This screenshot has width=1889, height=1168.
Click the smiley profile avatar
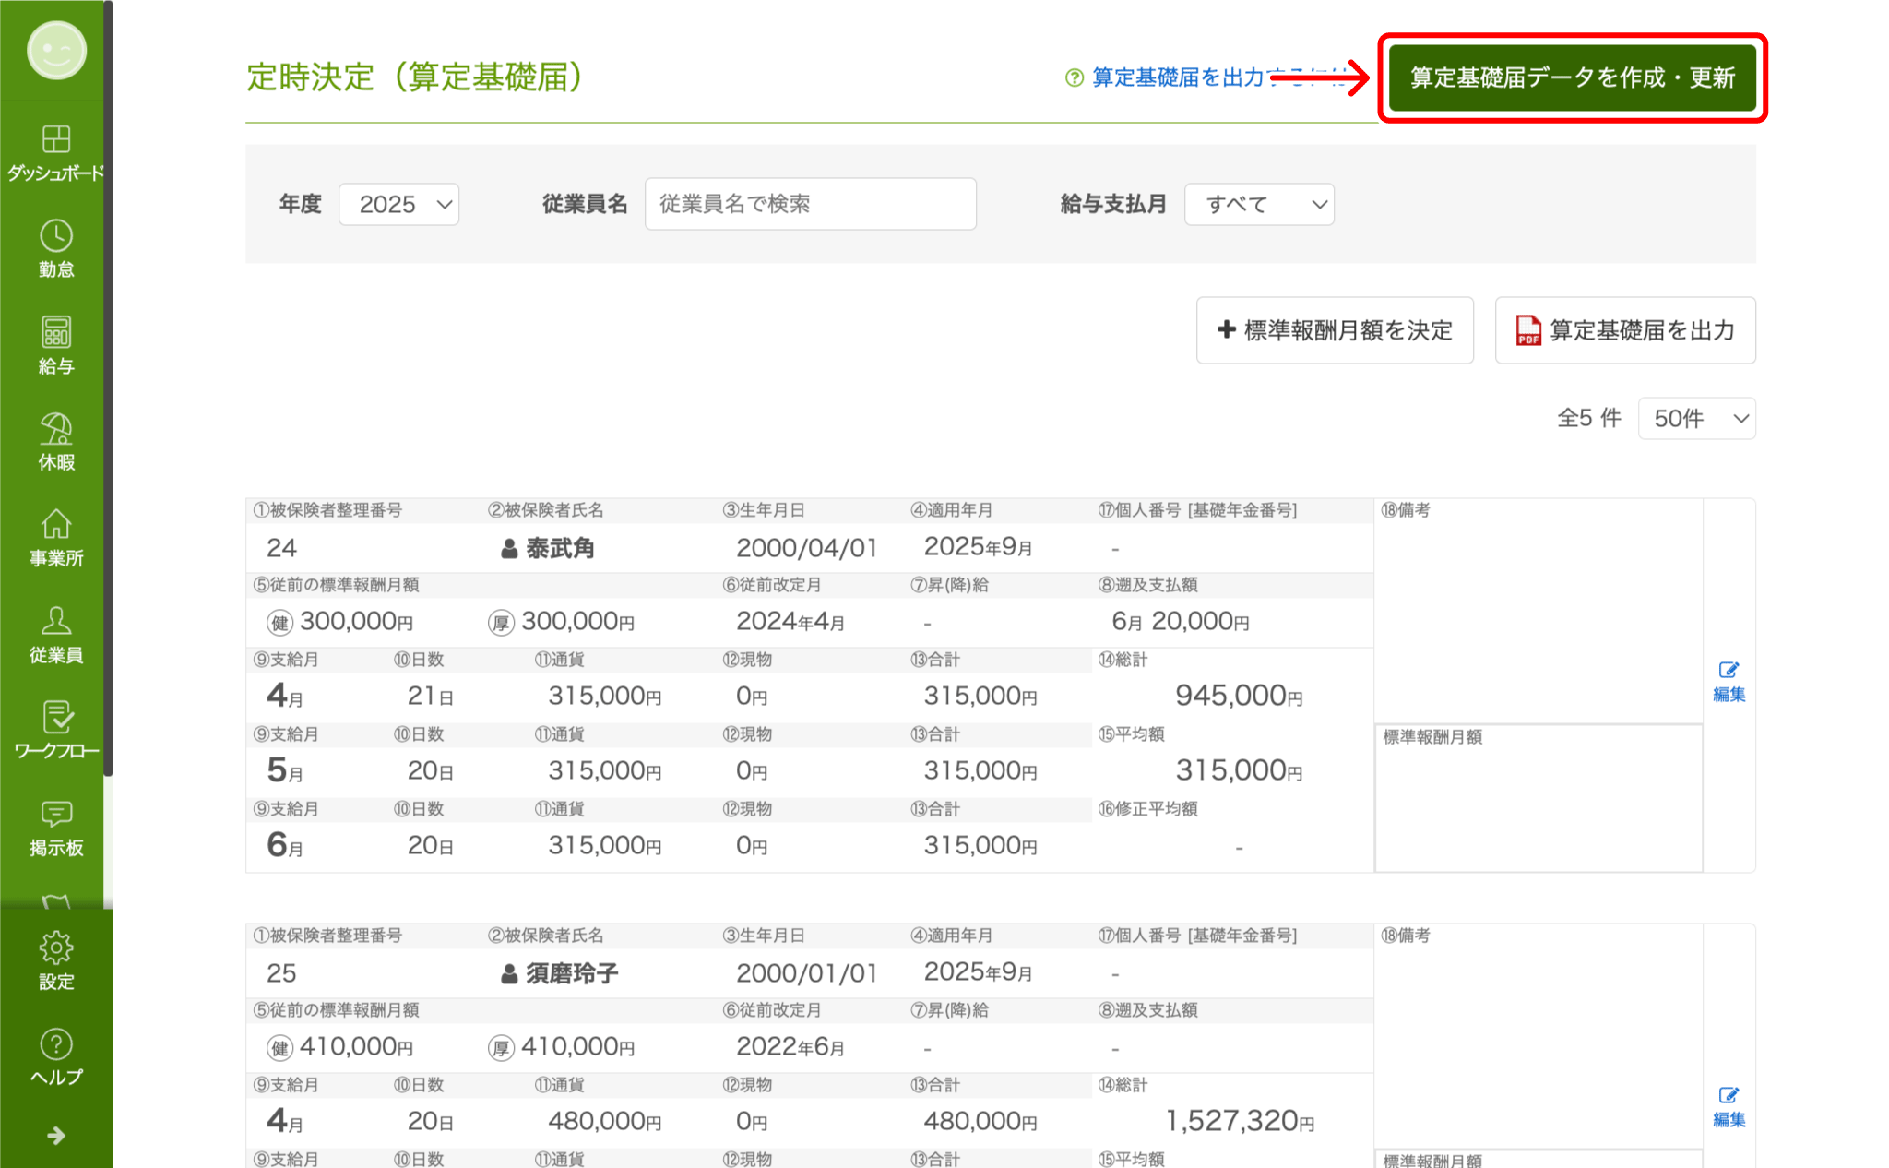[56, 51]
